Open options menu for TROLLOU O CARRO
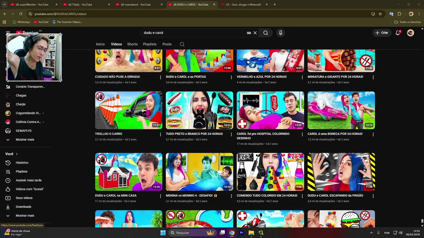The height and width of the screenshot is (238, 424). tap(160, 134)
